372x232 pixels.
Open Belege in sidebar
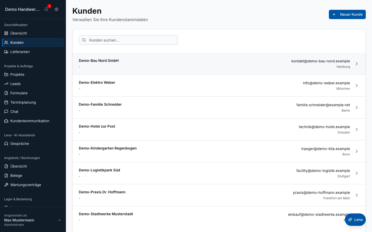tap(33, 176)
